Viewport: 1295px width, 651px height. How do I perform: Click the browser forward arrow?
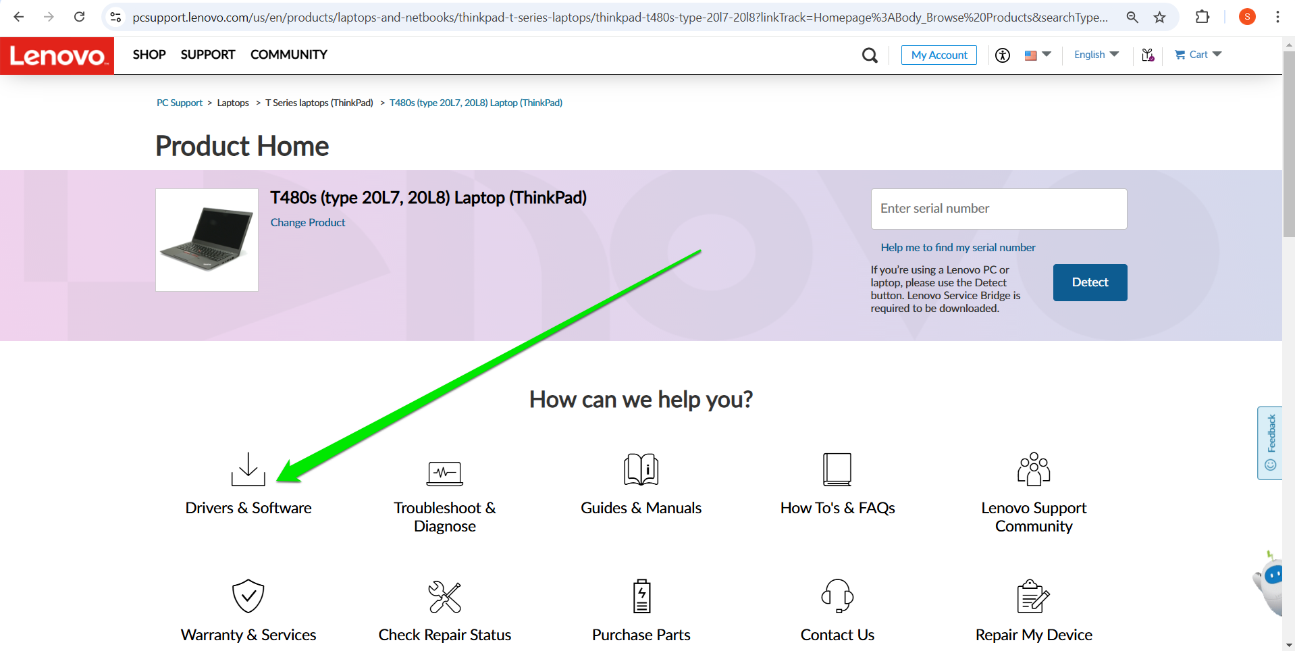(x=49, y=17)
